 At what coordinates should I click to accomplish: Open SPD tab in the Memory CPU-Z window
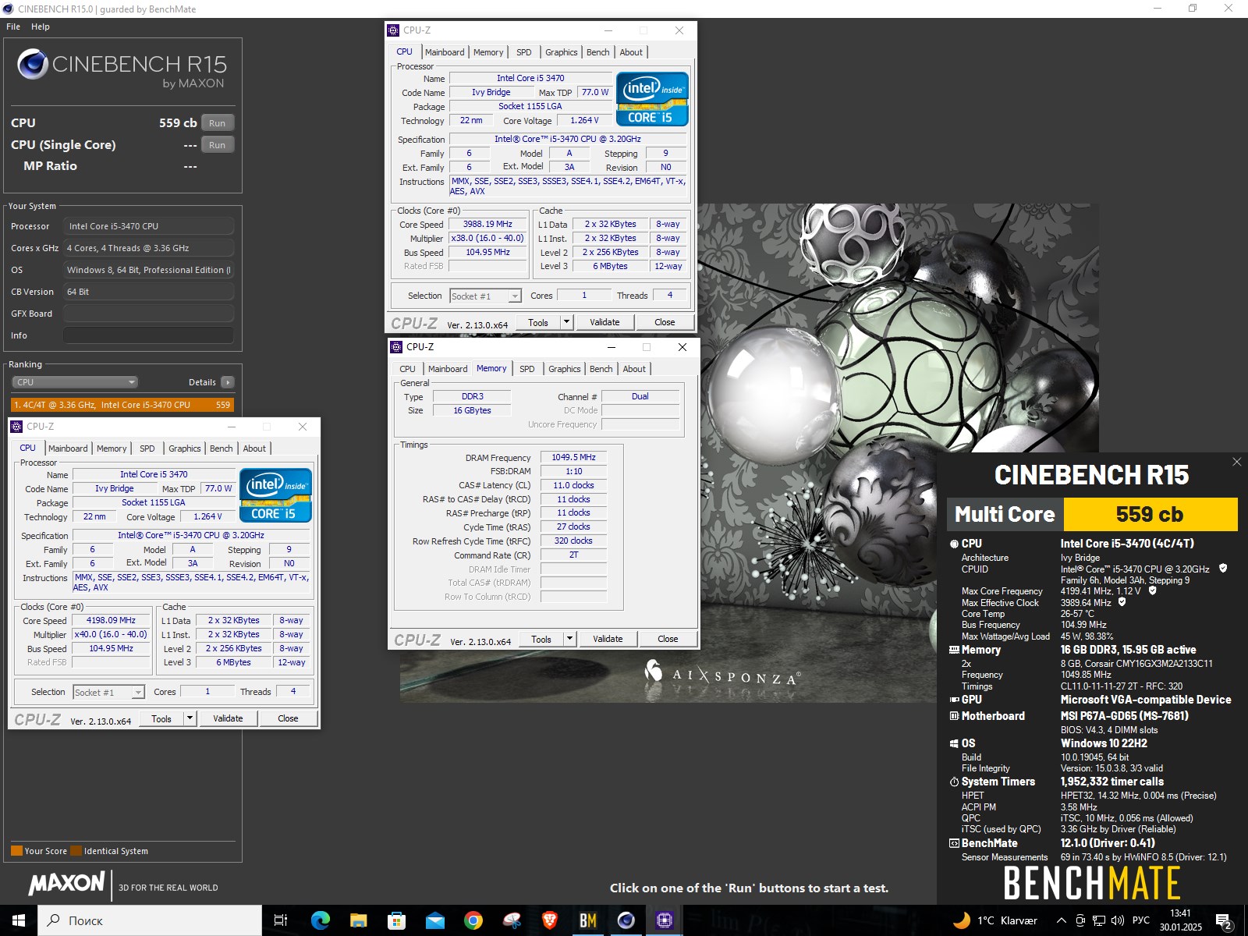coord(527,369)
